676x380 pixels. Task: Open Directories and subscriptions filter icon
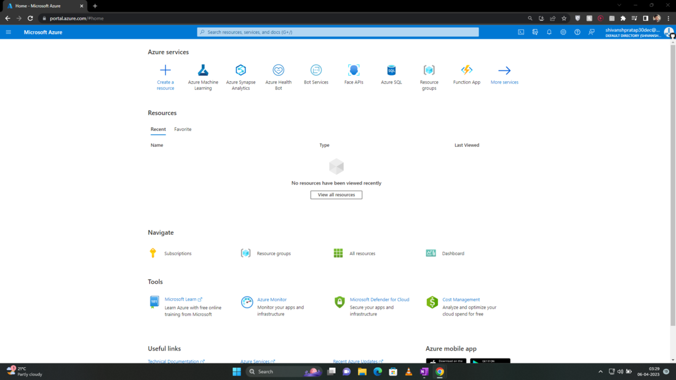[x=535, y=32]
